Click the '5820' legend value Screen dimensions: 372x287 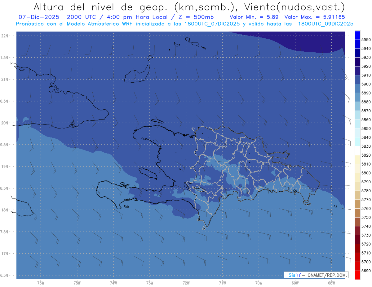[366, 155]
